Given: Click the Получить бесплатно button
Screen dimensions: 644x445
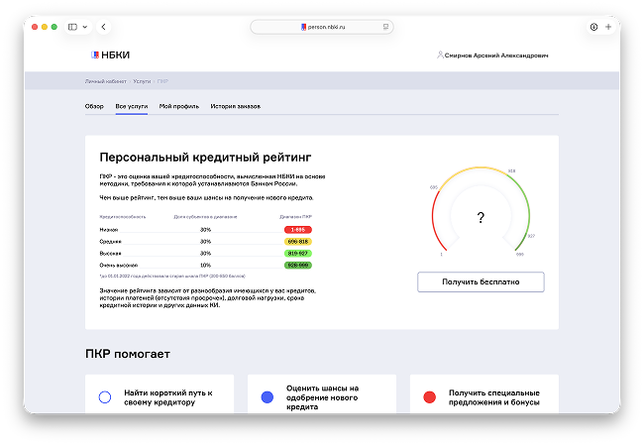Looking at the screenshot, I should (481, 281).
